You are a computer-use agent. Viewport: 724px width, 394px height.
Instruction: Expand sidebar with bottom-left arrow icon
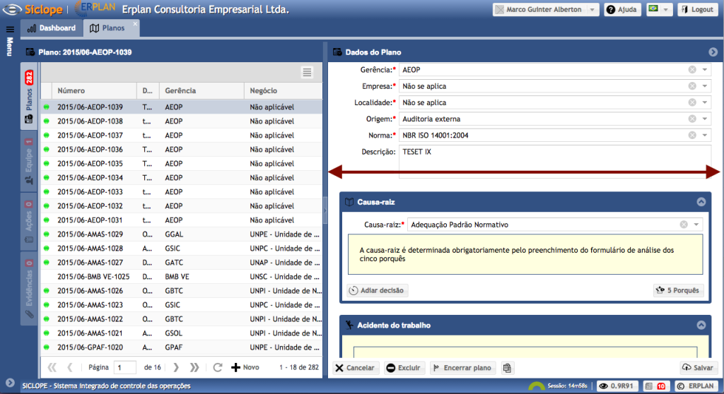tap(10, 383)
